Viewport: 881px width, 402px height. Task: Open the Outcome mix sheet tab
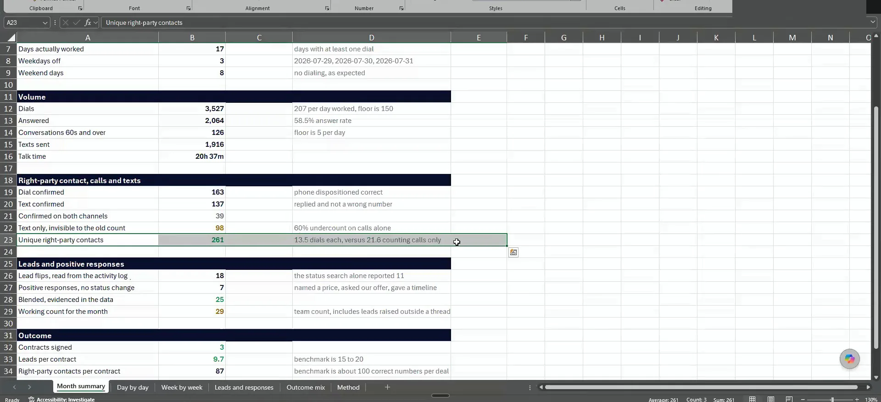306,387
